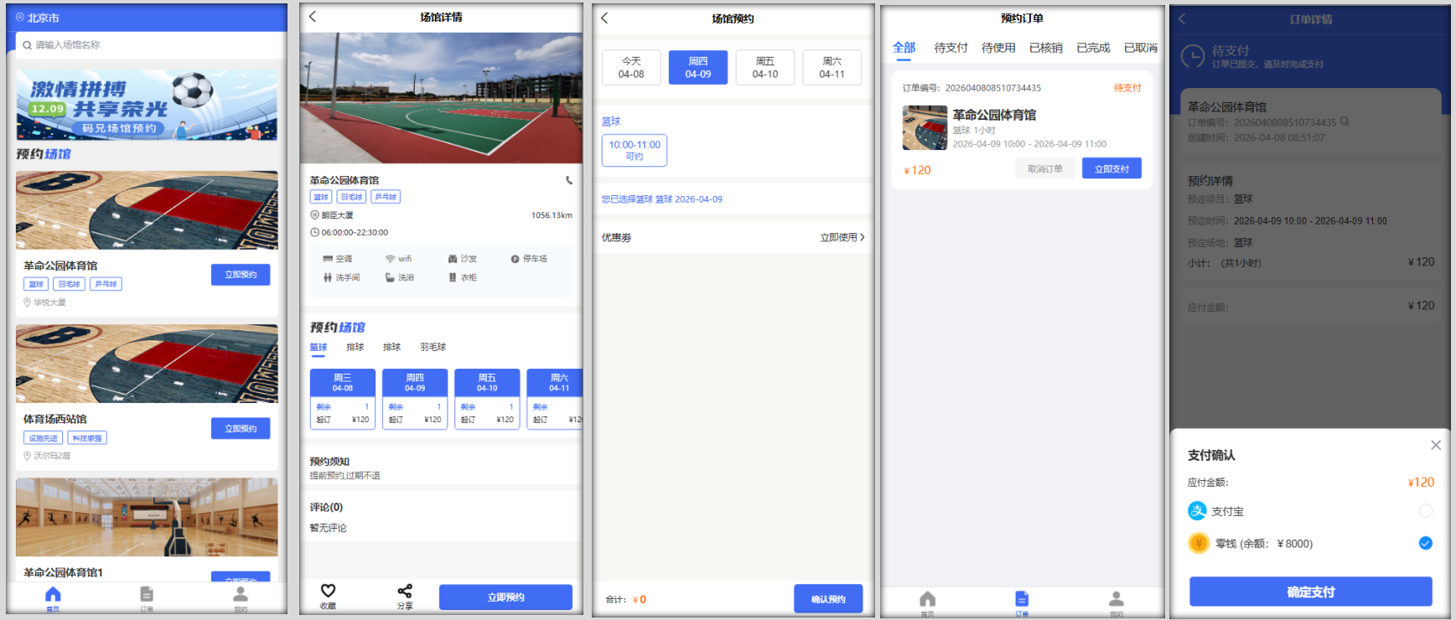Image resolution: width=1456 pixels, height=620 pixels.
Task: Tap the wifi facility icon
Action: coord(390,259)
